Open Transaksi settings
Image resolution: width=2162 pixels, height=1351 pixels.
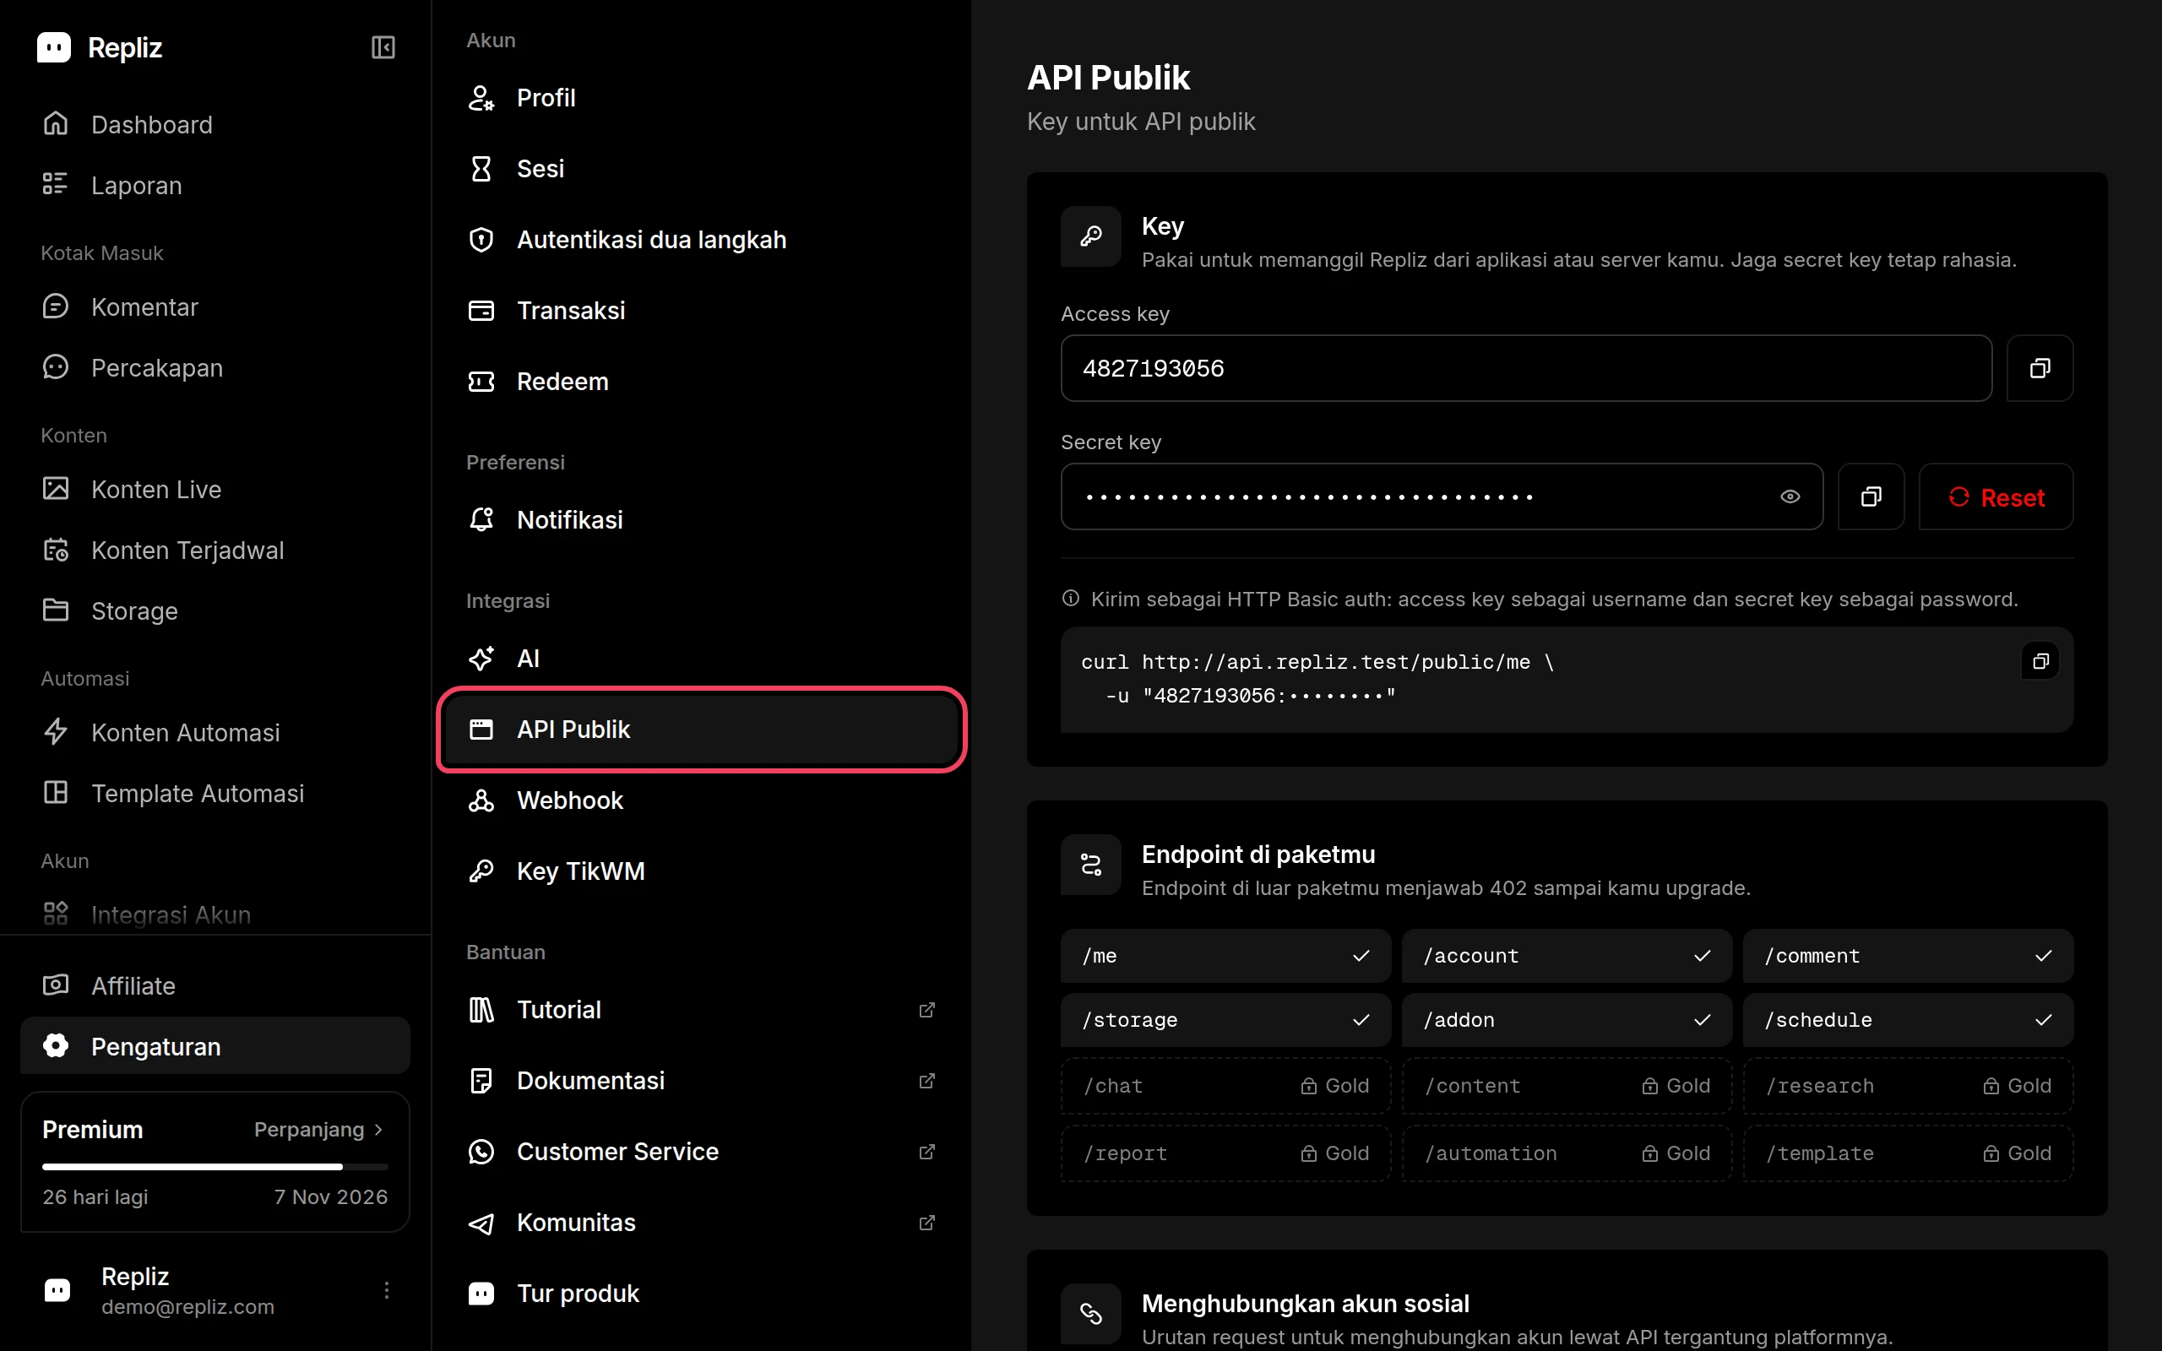(701, 310)
